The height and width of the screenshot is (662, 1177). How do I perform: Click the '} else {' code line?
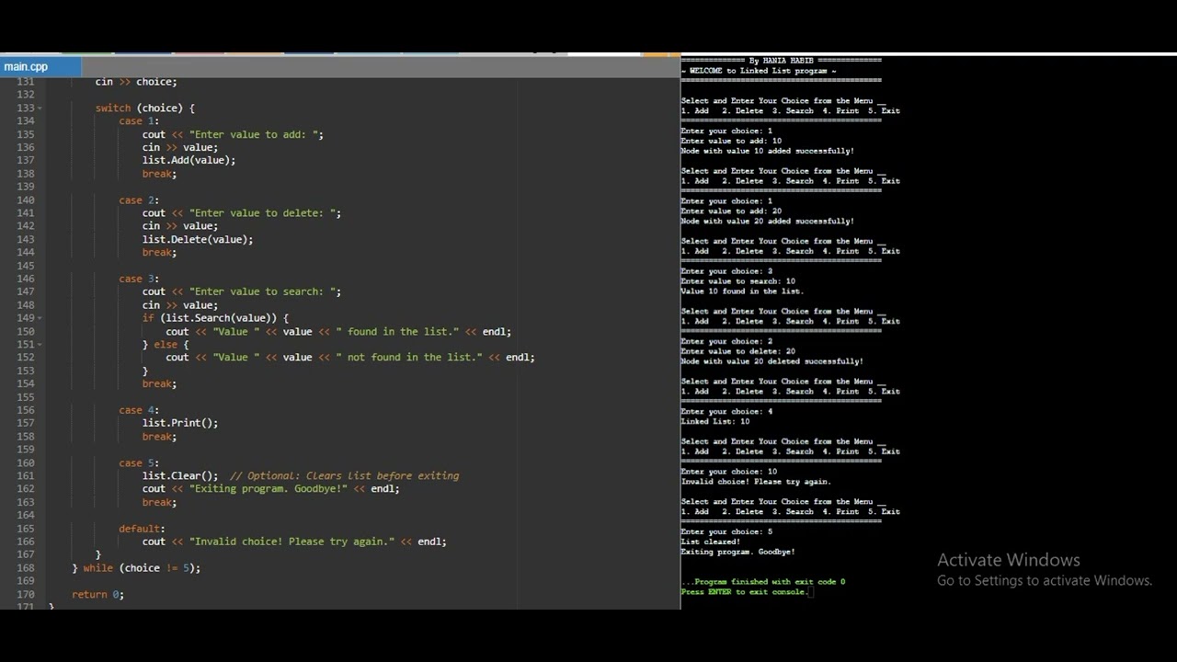tap(166, 344)
